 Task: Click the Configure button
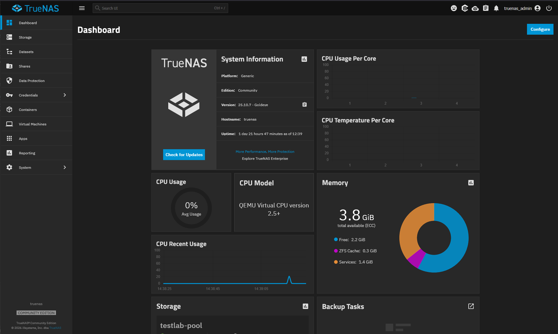pos(540,29)
